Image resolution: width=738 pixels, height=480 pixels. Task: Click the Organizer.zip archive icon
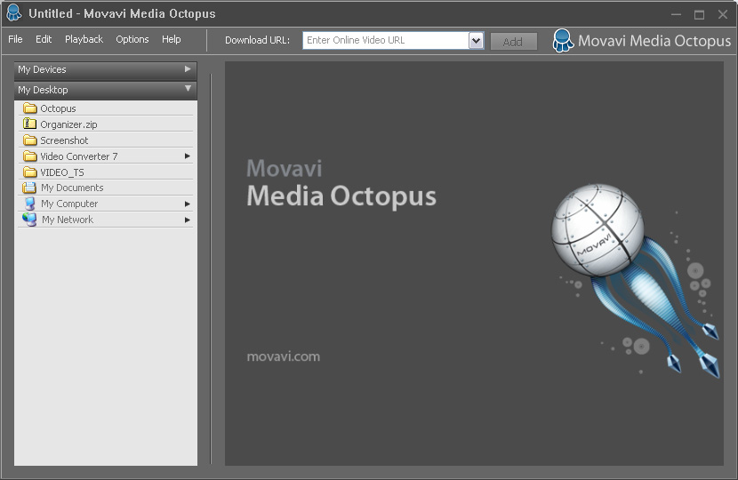[x=30, y=124]
